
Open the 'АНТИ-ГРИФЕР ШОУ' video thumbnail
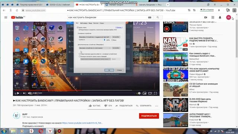(176, 120)
